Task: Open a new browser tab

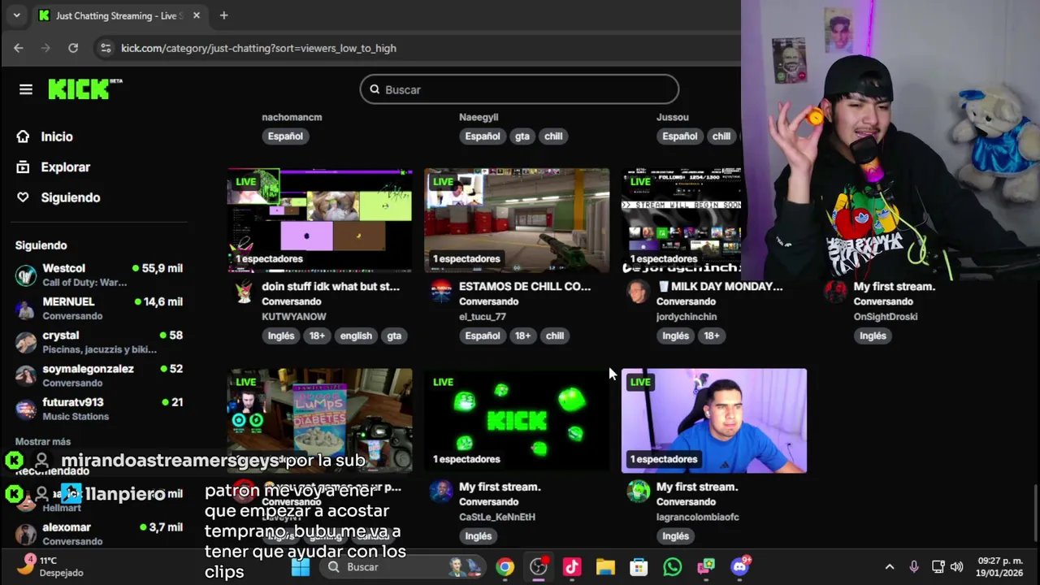Action: (223, 15)
